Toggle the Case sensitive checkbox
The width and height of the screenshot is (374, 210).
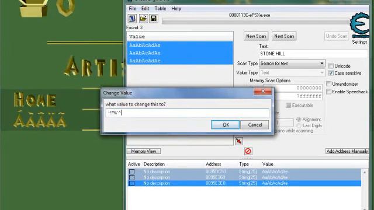(x=331, y=73)
